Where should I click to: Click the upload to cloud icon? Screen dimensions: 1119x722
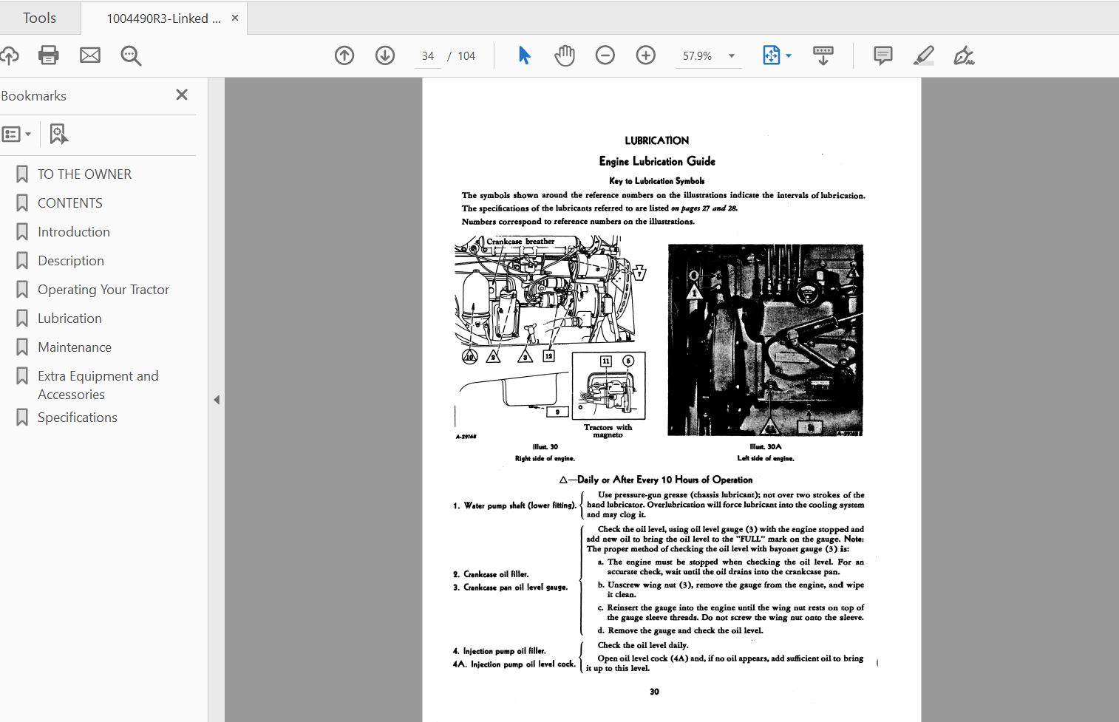click(x=9, y=55)
